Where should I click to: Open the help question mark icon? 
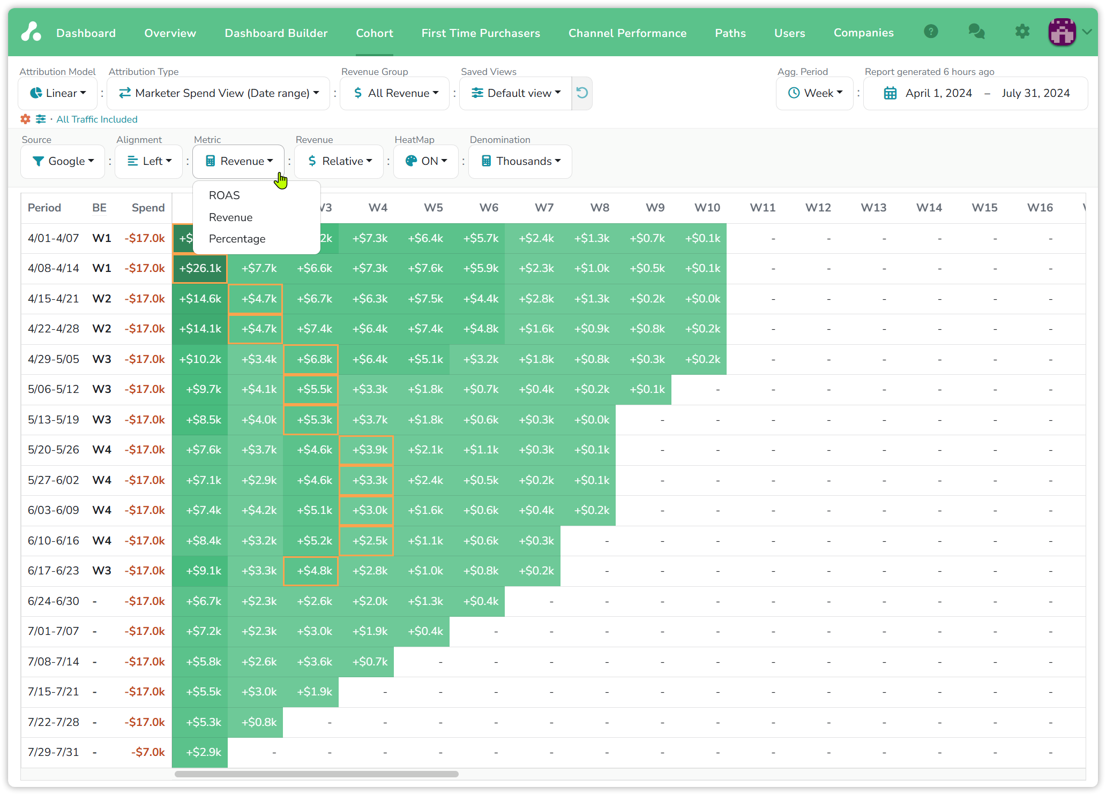931,32
